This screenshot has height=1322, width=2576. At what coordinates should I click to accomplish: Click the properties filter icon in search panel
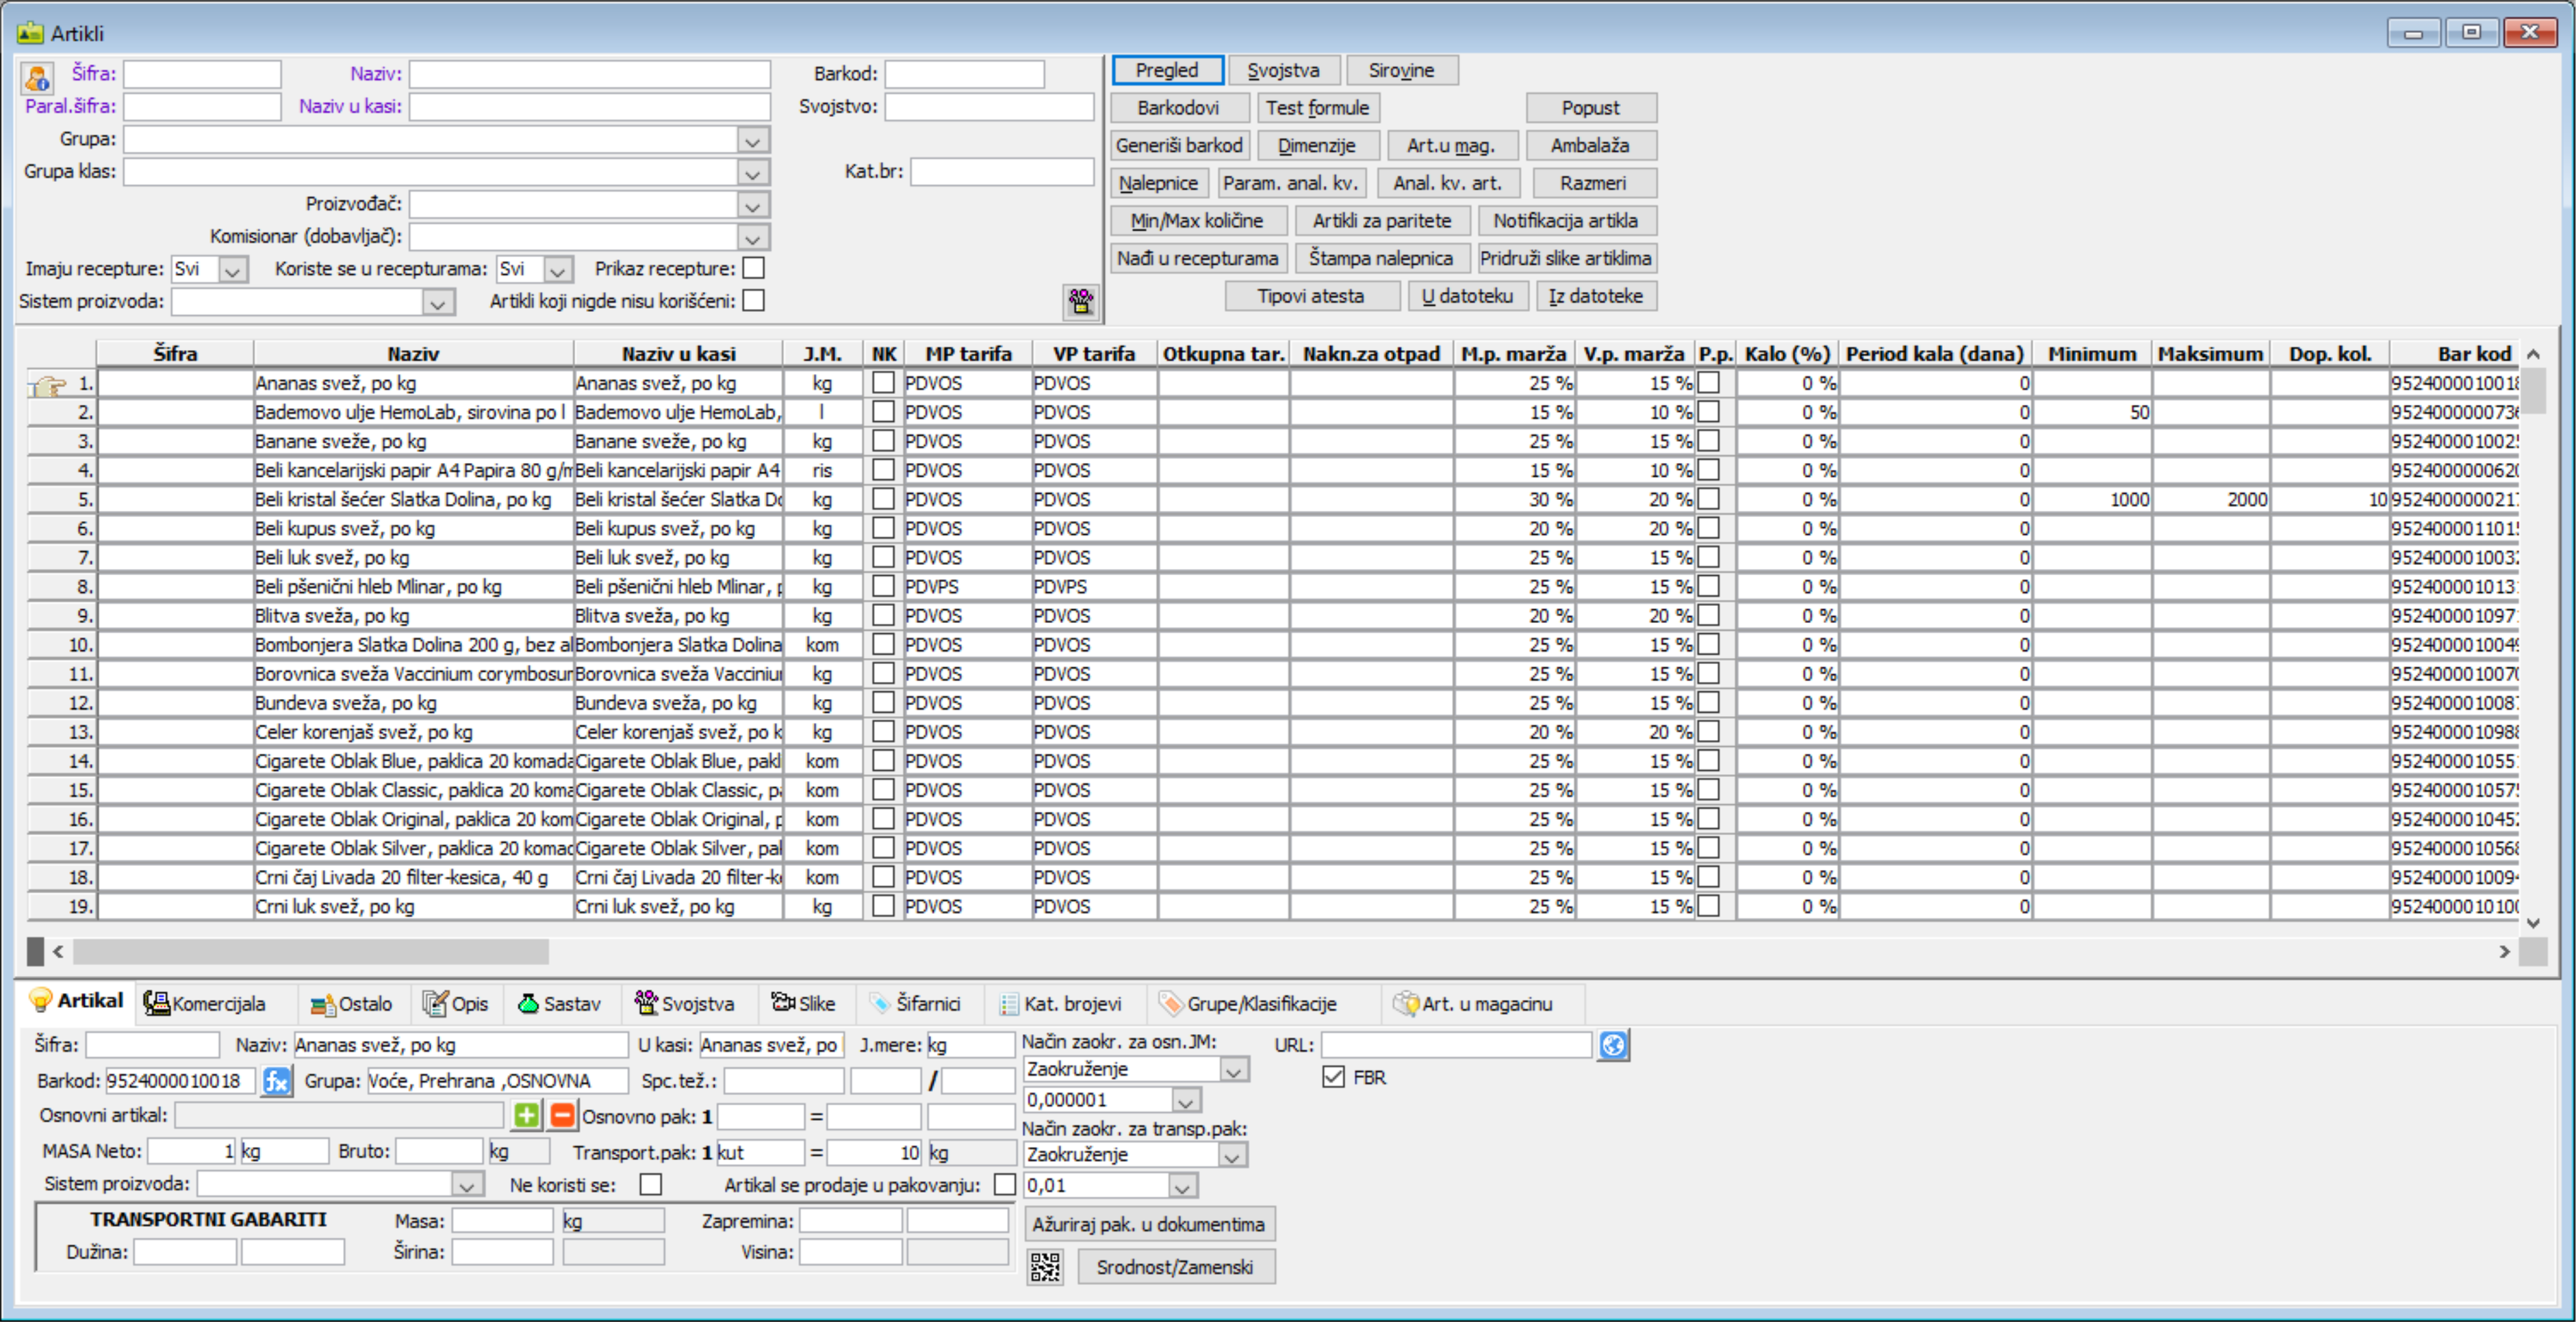click(x=1081, y=301)
